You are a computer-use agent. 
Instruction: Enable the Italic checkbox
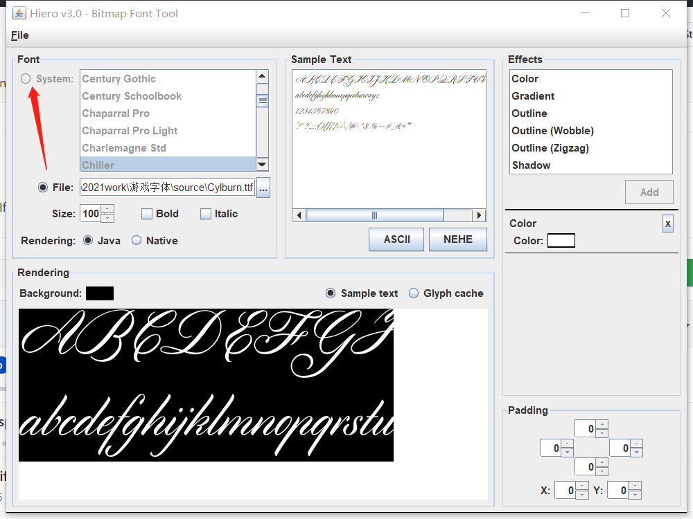[x=206, y=214]
